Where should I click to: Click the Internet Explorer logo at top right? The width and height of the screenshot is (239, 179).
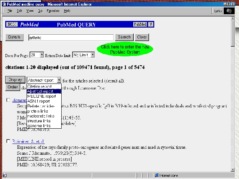(229, 11)
